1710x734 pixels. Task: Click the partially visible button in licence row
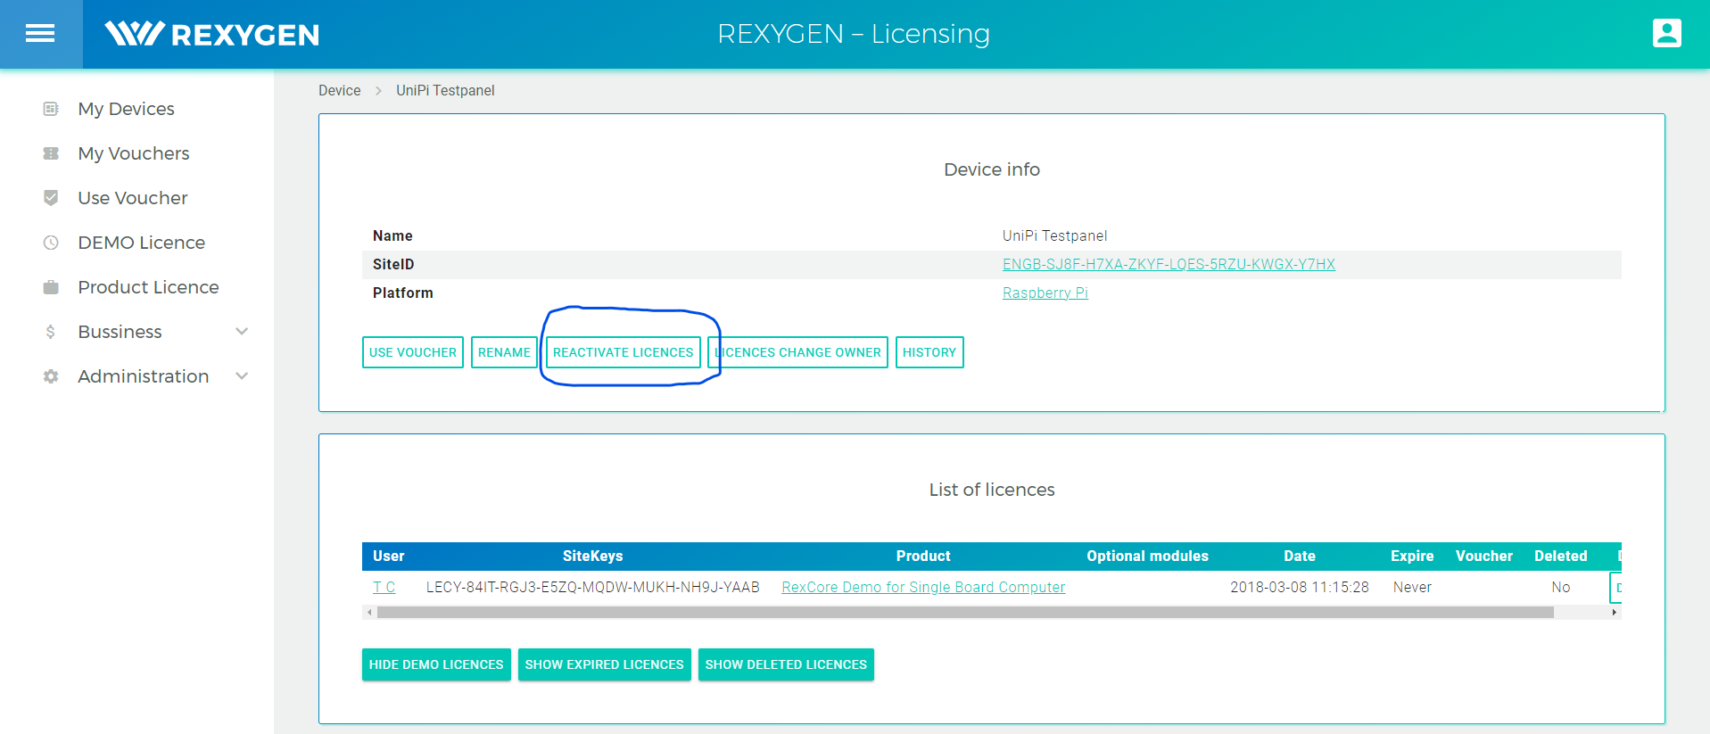1615,588
